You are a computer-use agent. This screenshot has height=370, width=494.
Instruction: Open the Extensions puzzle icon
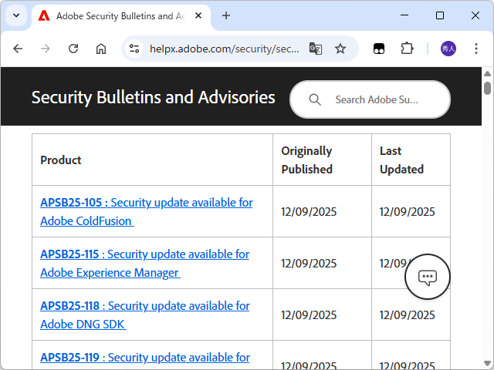pyautogui.click(x=407, y=49)
